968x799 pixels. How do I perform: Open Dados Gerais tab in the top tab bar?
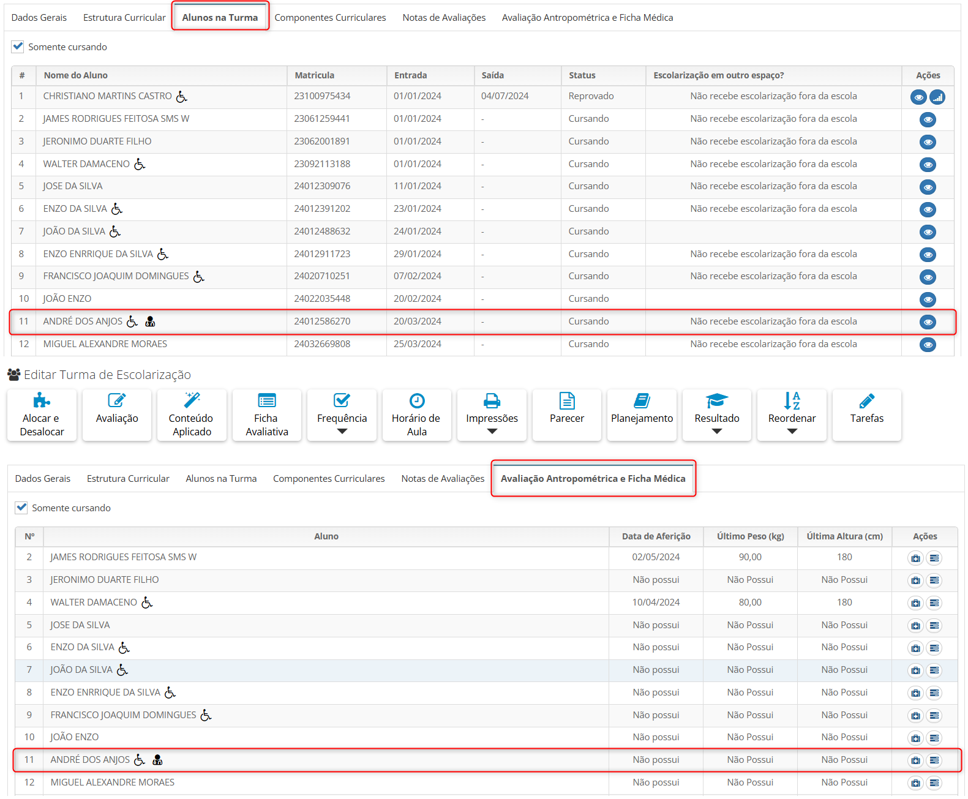coord(39,17)
